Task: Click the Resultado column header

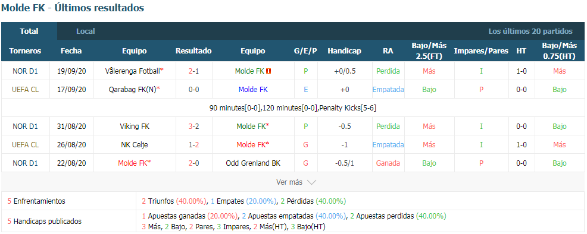Action: click(x=193, y=51)
